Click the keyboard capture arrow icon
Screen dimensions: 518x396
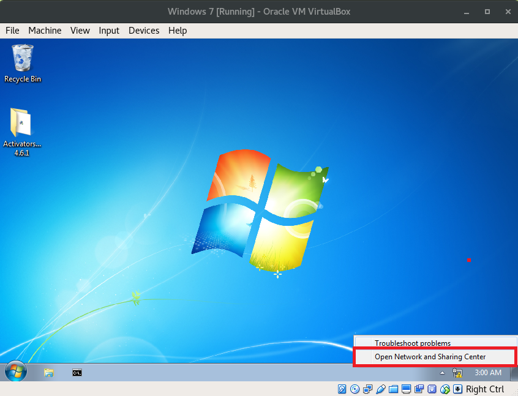pyautogui.click(x=457, y=389)
